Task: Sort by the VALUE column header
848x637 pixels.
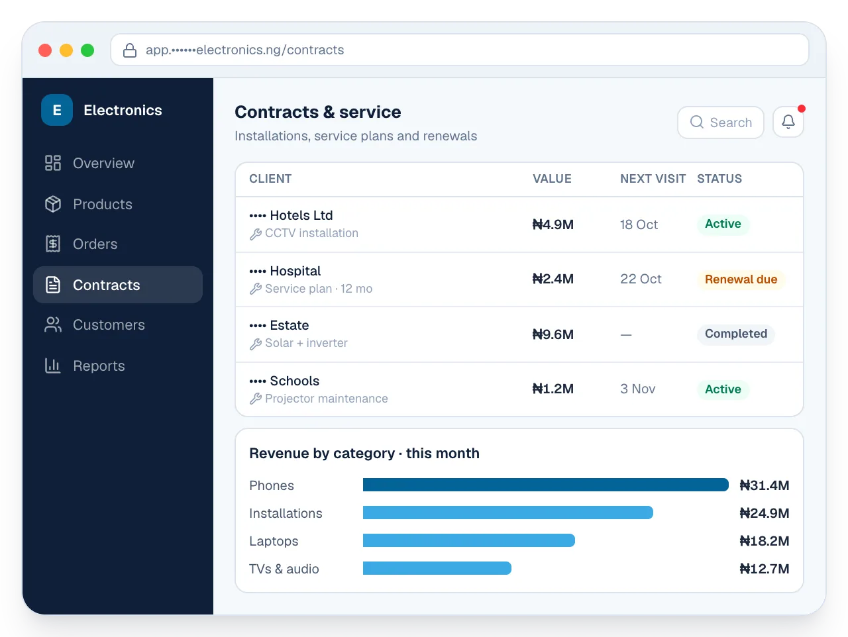Action: coord(552,179)
